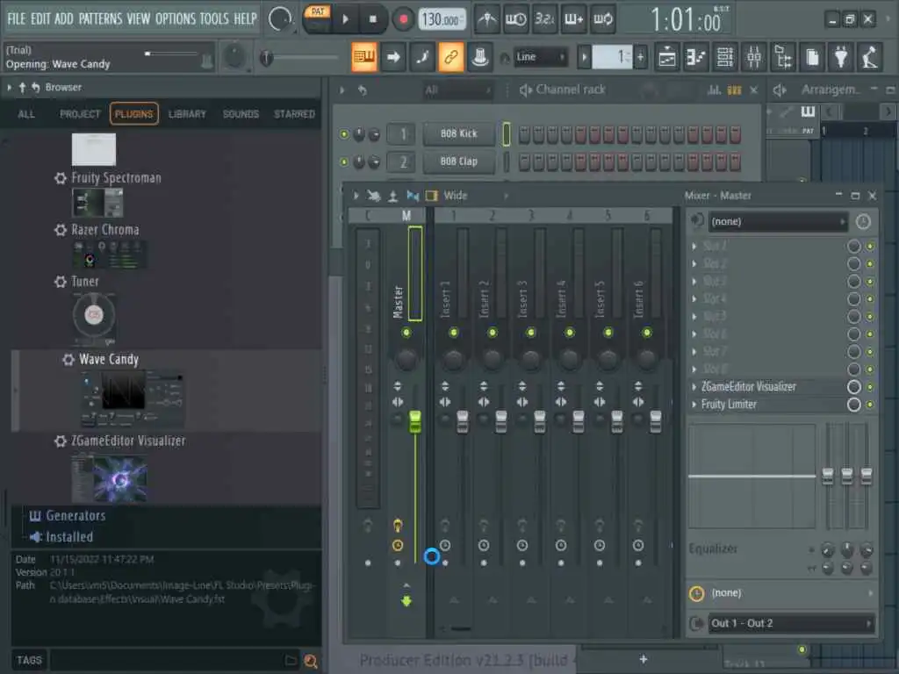Click the Record button
Viewport: 899px width, 674px height.
point(403,19)
